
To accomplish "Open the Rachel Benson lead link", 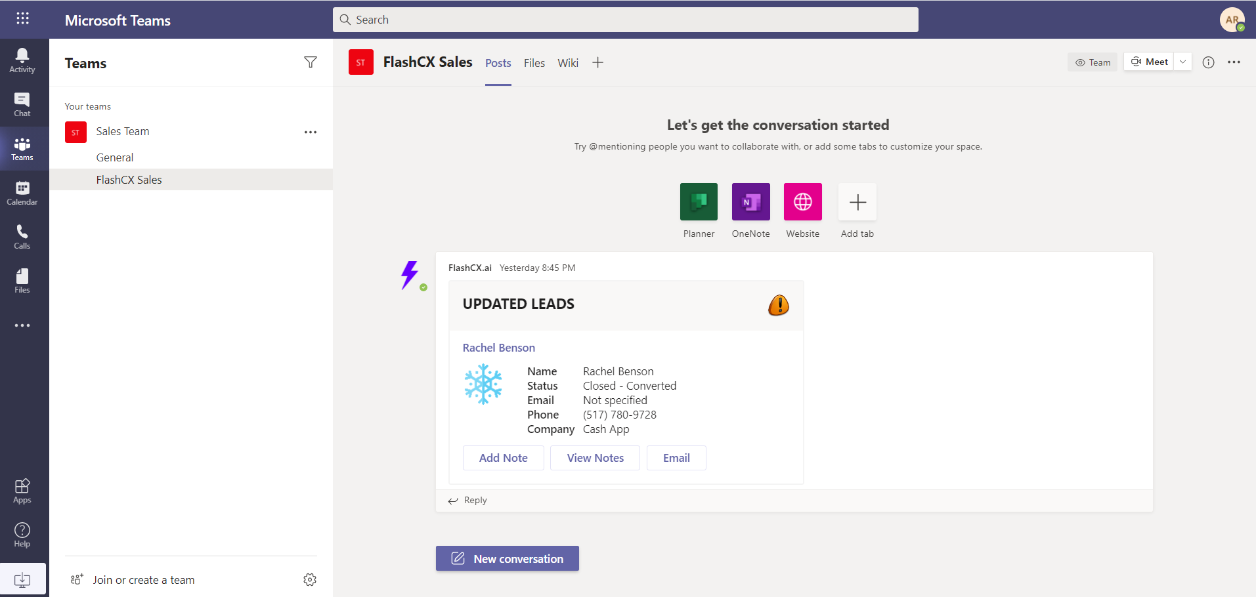I will click(x=499, y=348).
